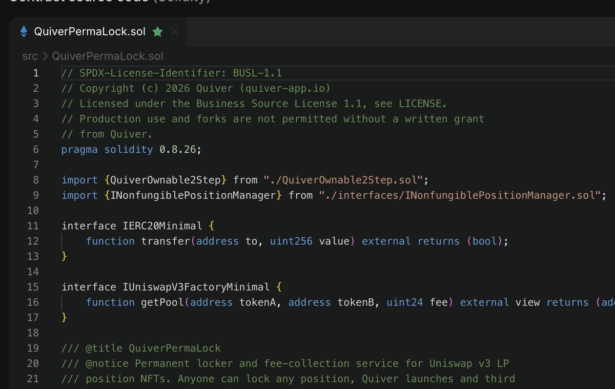Click the 'position NFTs. Anyone can lock' comment

pyautogui.click(x=288, y=379)
